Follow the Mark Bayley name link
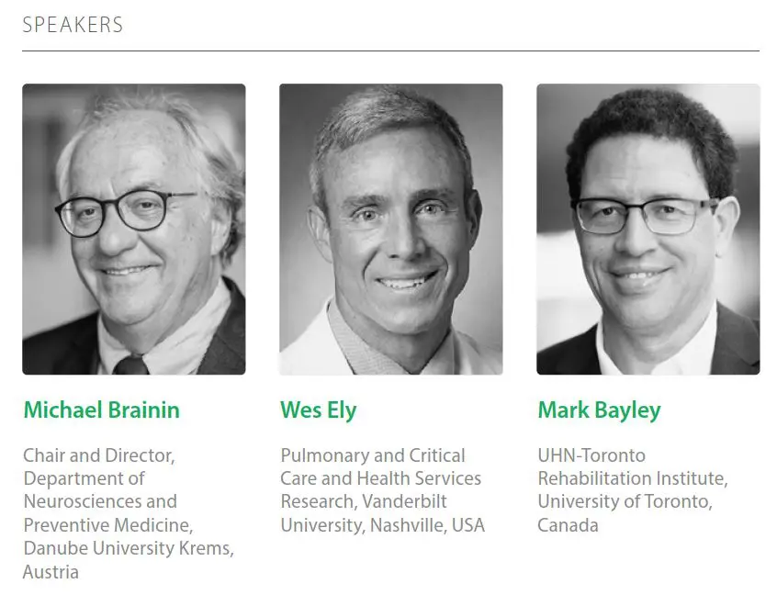This screenshot has height=595, width=777. (x=599, y=410)
